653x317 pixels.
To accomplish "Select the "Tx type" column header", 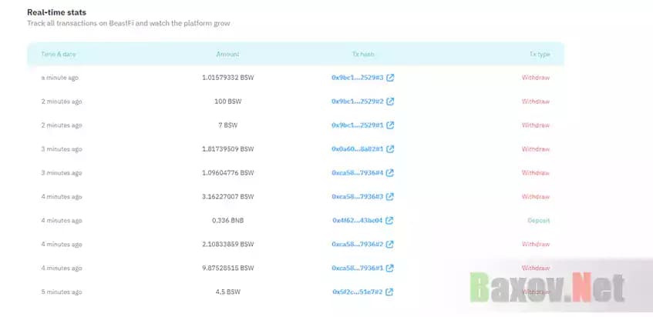I will tap(539, 55).
